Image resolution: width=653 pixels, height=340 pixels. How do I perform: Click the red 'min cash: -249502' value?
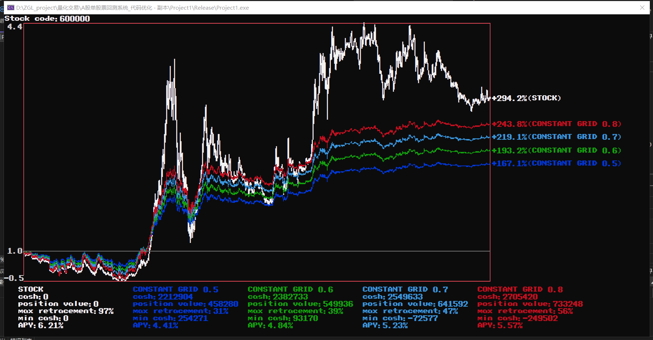517,318
